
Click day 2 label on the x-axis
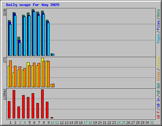tap(15, 123)
